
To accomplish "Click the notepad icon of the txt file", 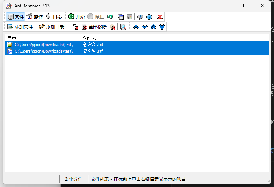I will [10, 45].
